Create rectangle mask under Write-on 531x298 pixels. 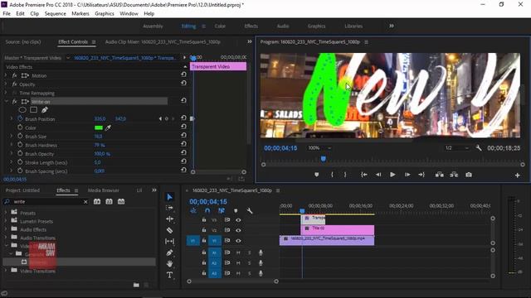pos(33,110)
